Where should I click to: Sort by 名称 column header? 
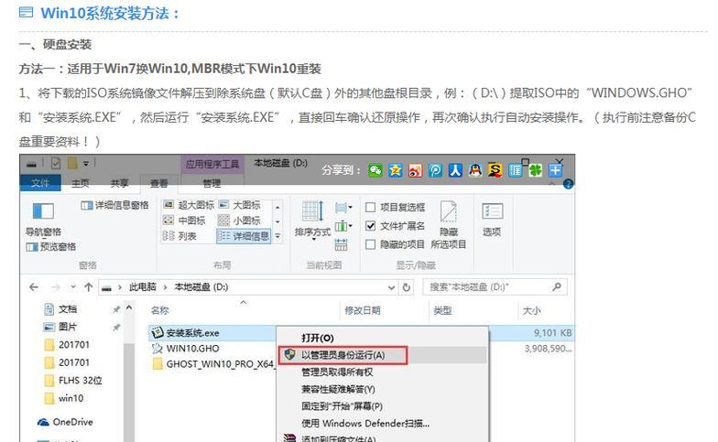159,311
